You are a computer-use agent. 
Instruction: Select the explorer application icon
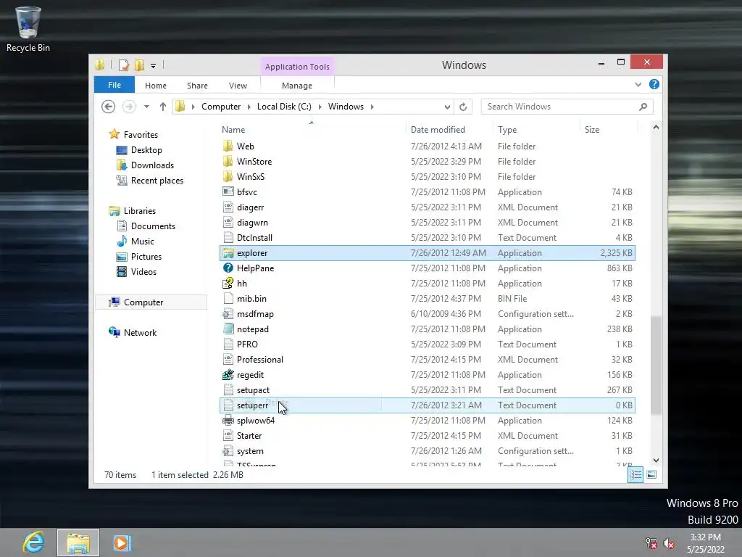228,253
